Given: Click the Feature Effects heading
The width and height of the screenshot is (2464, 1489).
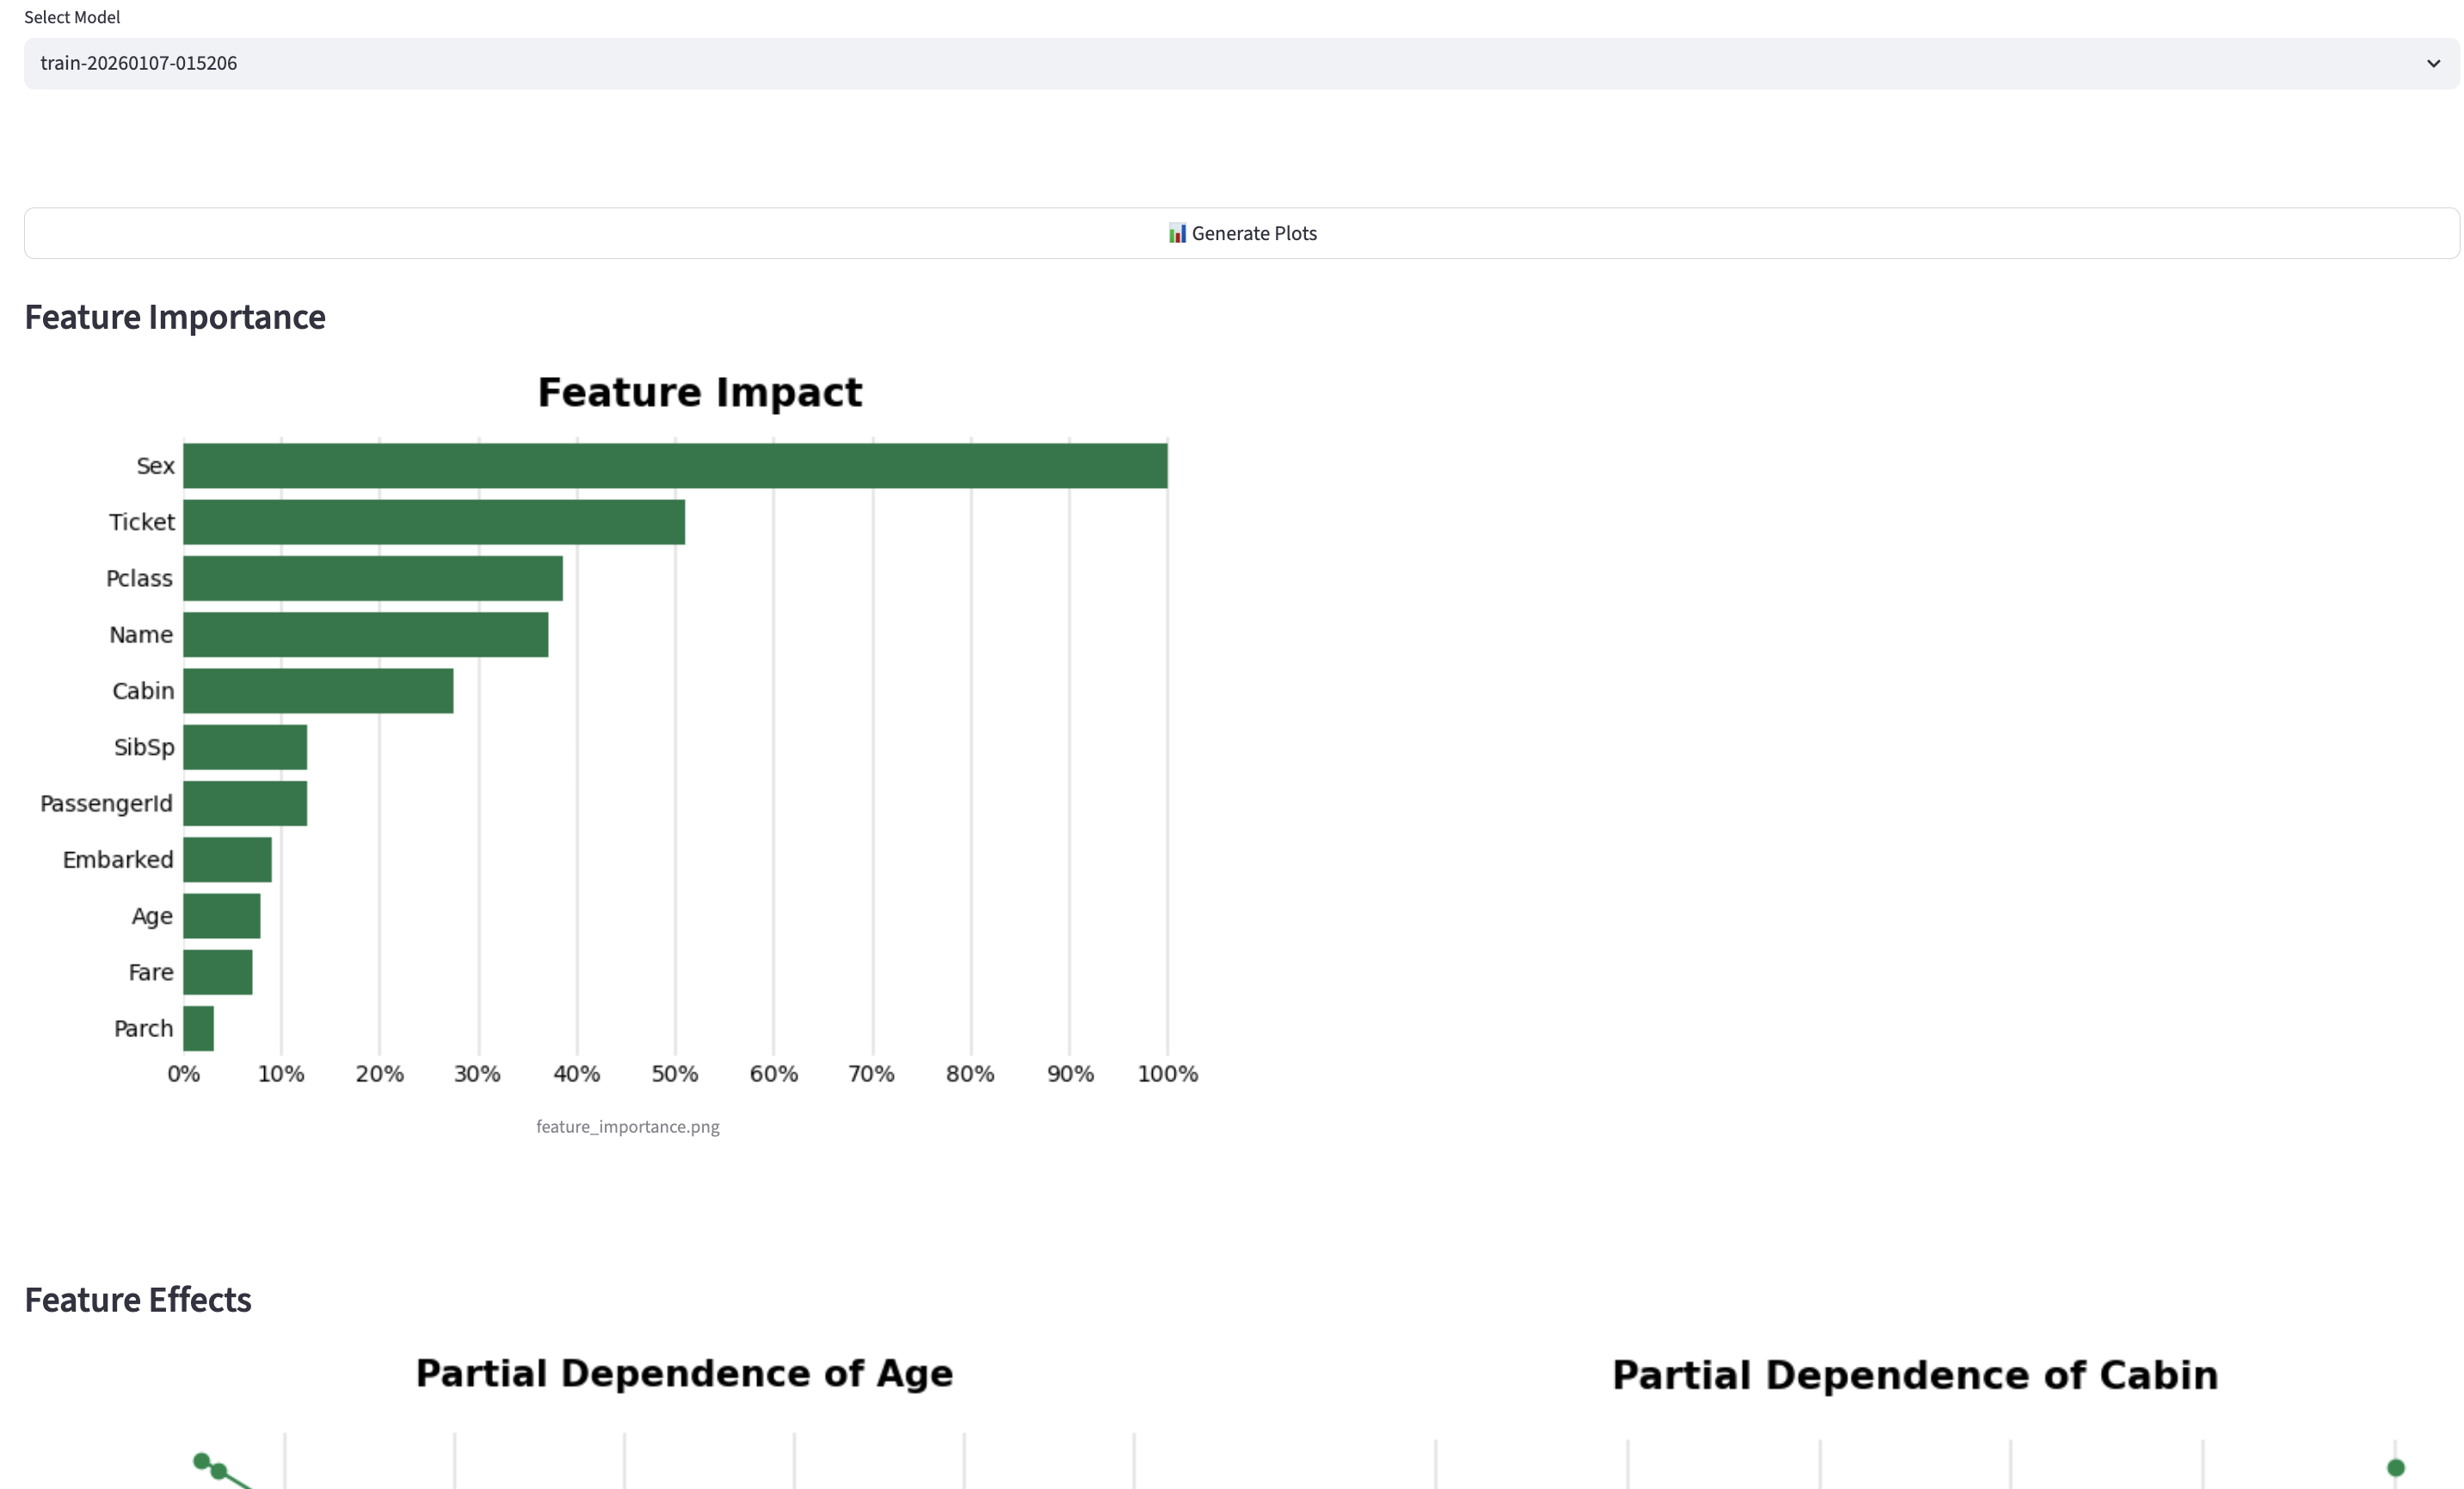Looking at the screenshot, I should click(x=138, y=1300).
